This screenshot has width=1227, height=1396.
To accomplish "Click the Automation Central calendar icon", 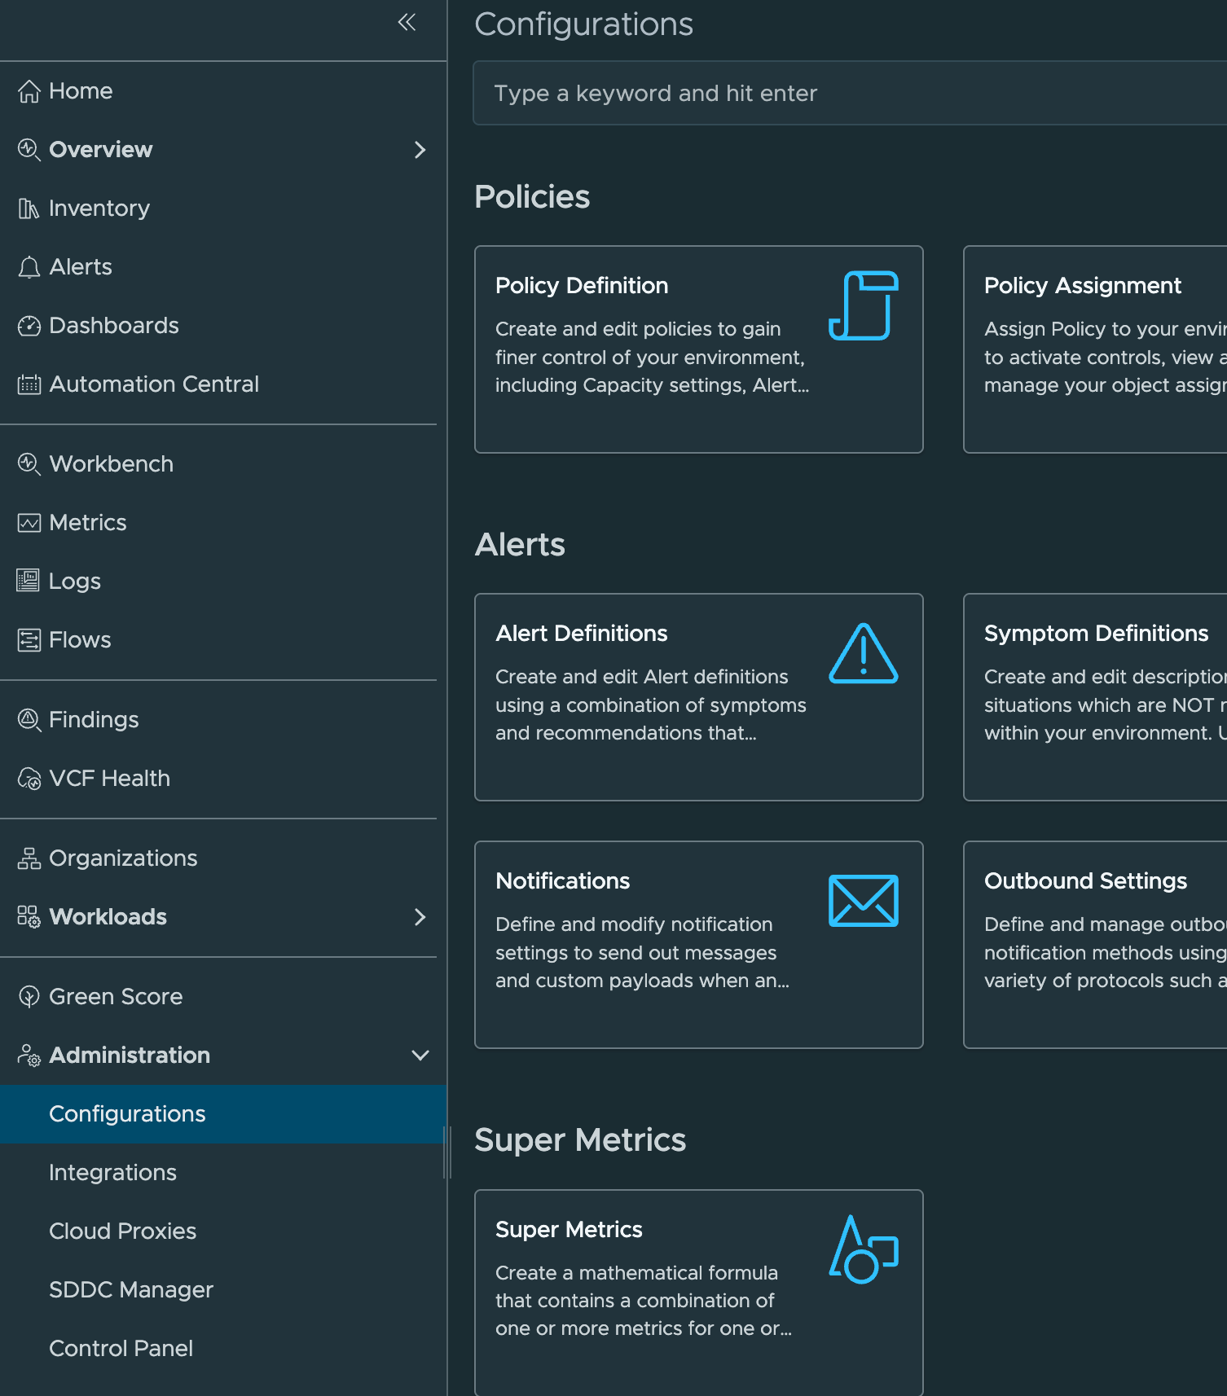I will (29, 384).
